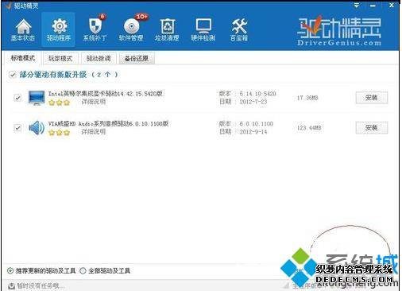The width and height of the screenshot is (402, 291).
Task: Click the Intel display driver monitor icon
Action: pos(37,98)
